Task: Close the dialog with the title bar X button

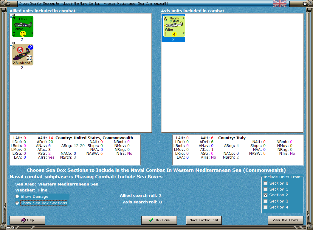Action: pos(305,4)
